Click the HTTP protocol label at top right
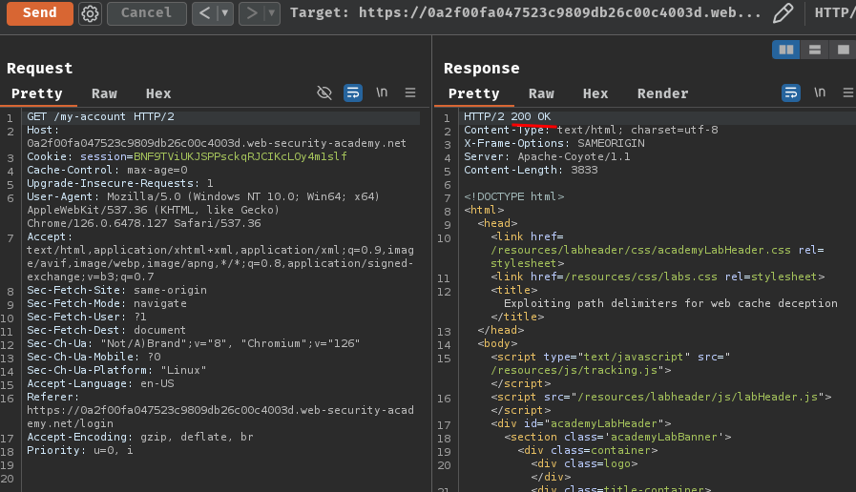This screenshot has height=492, width=856. coord(835,12)
